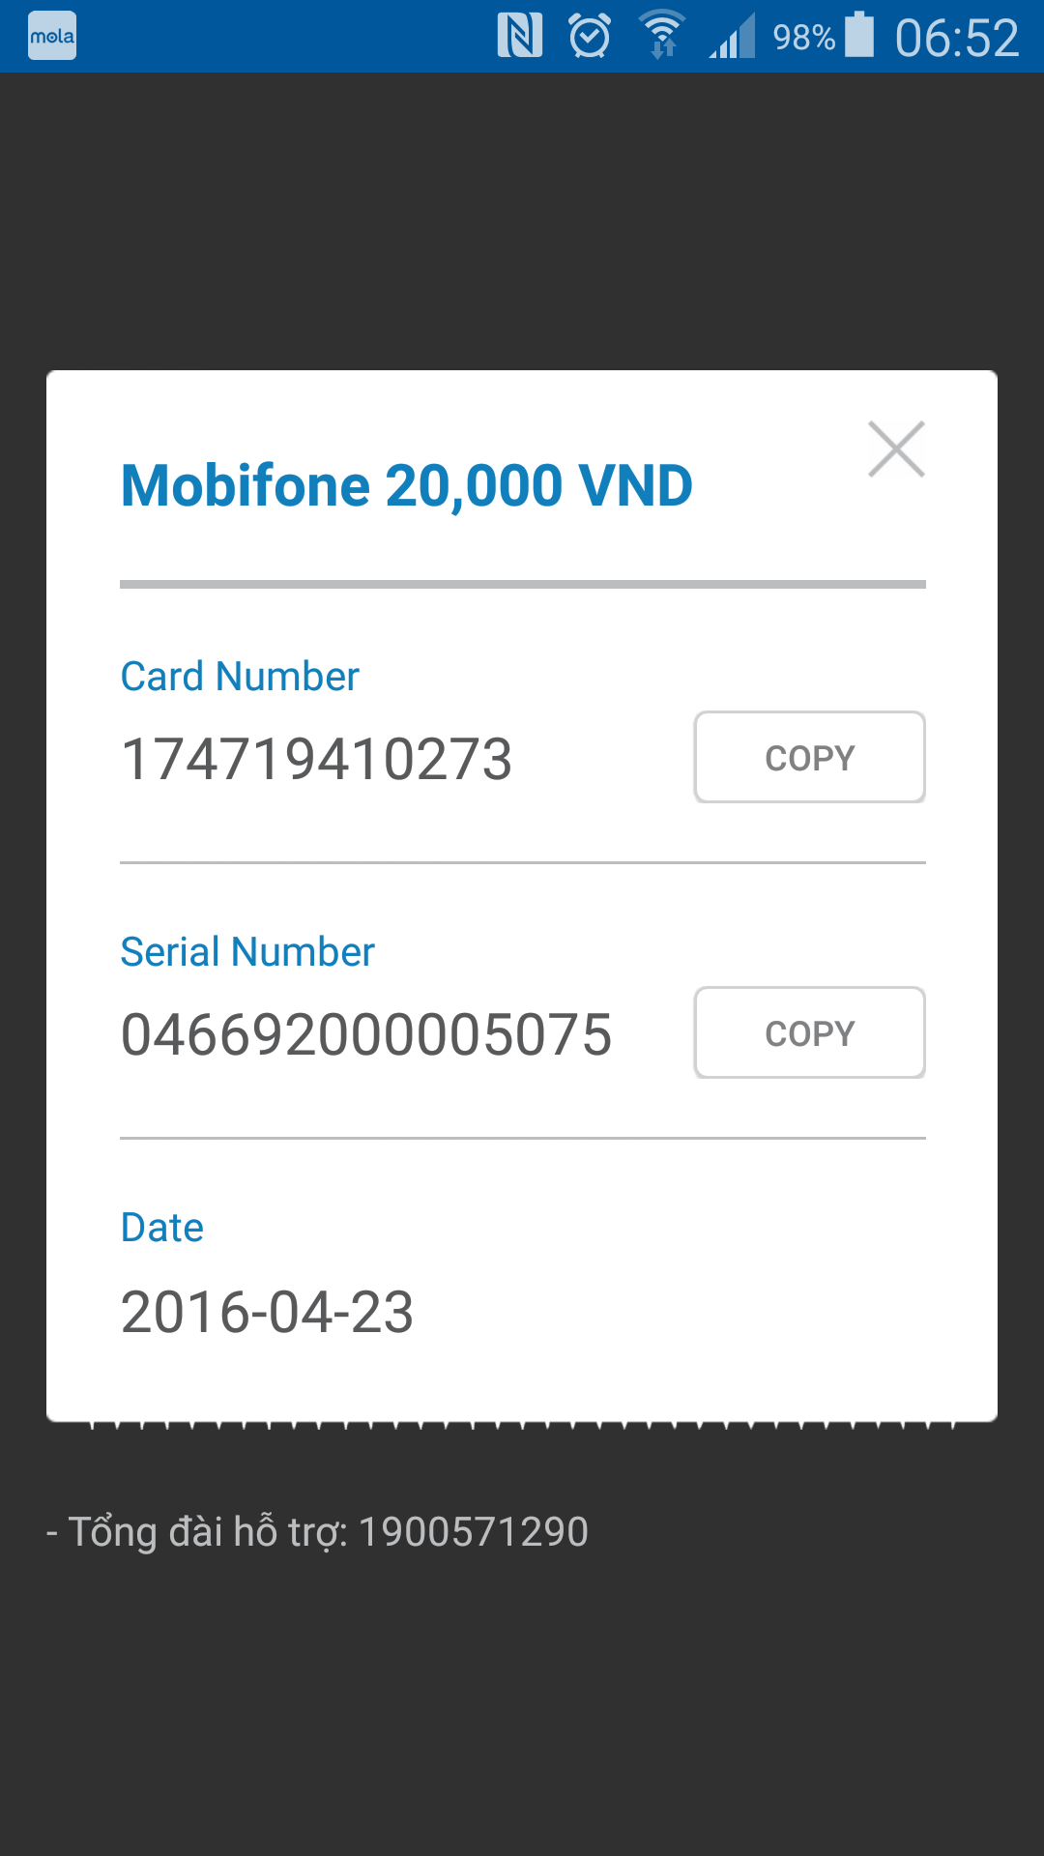The width and height of the screenshot is (1044, 1856).
Task: Copy the card number
Action: (810, 758)
